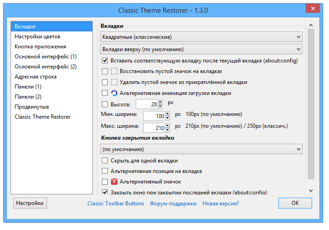Select Настройки цветов category
This screenshot has height=230, width=329.
pyautogui.click(x=52, y=37)
